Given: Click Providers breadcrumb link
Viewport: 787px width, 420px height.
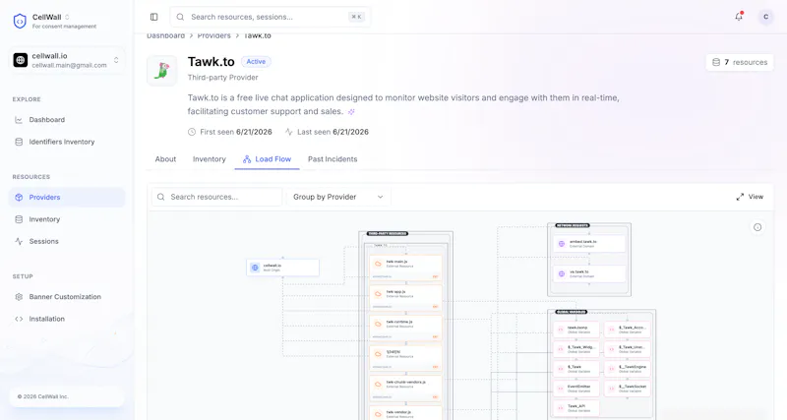Looking at the screenshot, I should pyautogui.click(x=213, y=35).
